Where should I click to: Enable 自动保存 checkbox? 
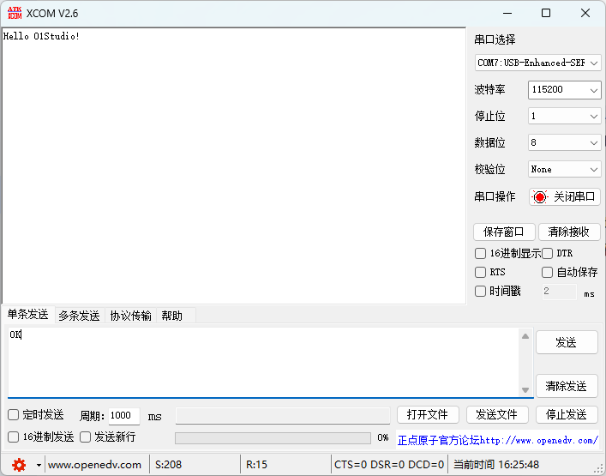547,272
